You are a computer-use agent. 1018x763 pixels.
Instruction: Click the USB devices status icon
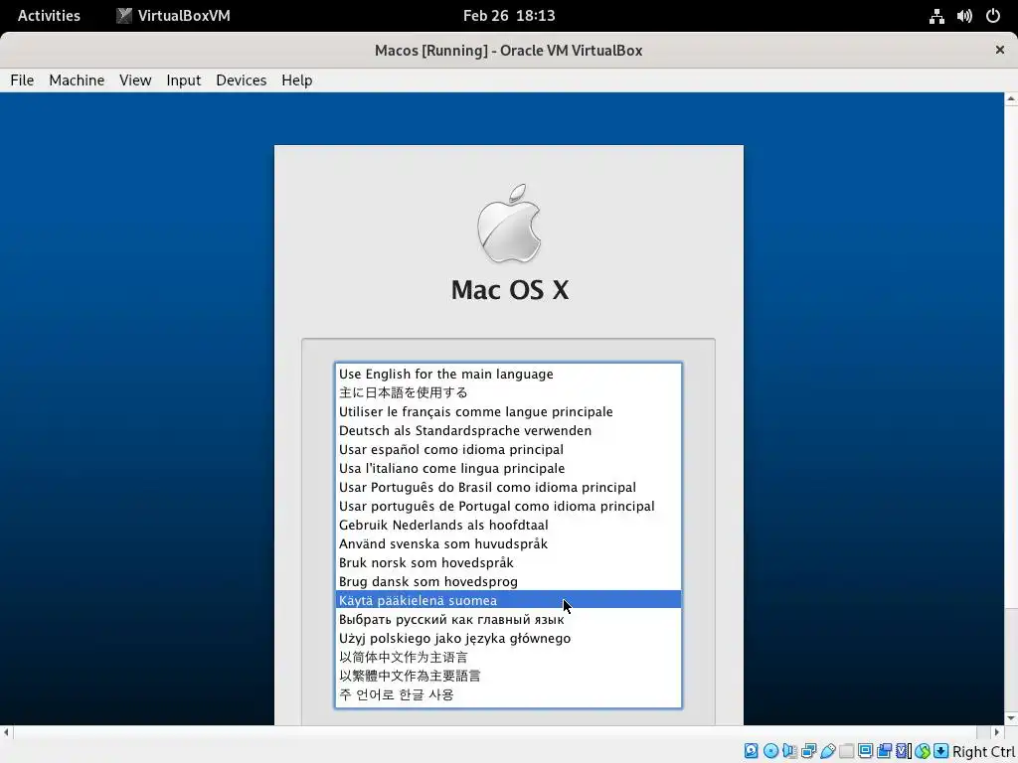pos(828,751)
